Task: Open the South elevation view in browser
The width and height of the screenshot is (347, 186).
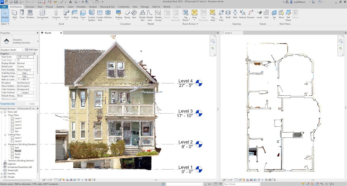Action: pyautogui.click(x=18, y=154)
